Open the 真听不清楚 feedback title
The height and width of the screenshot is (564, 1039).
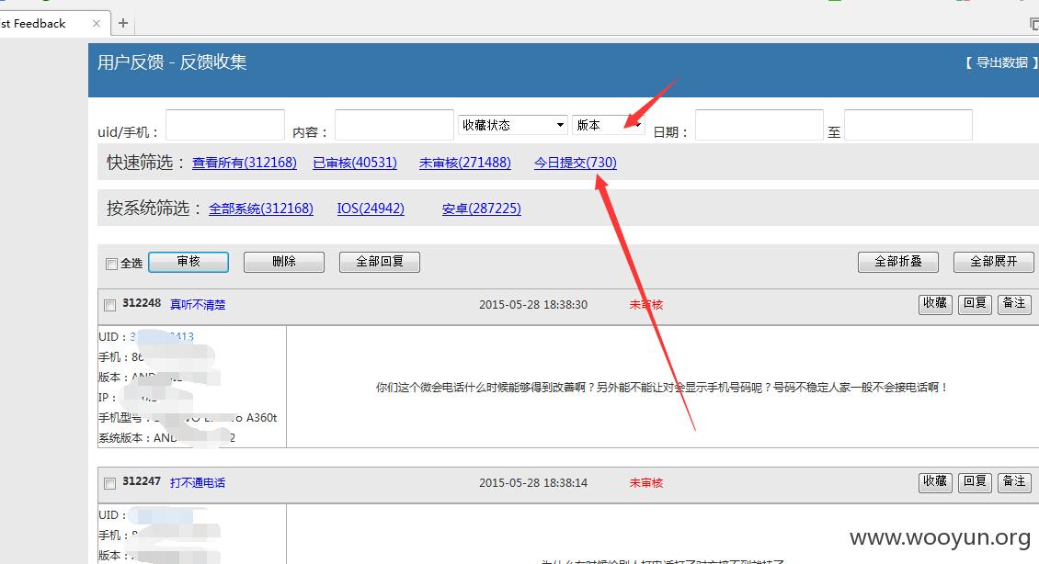[198, 305]
